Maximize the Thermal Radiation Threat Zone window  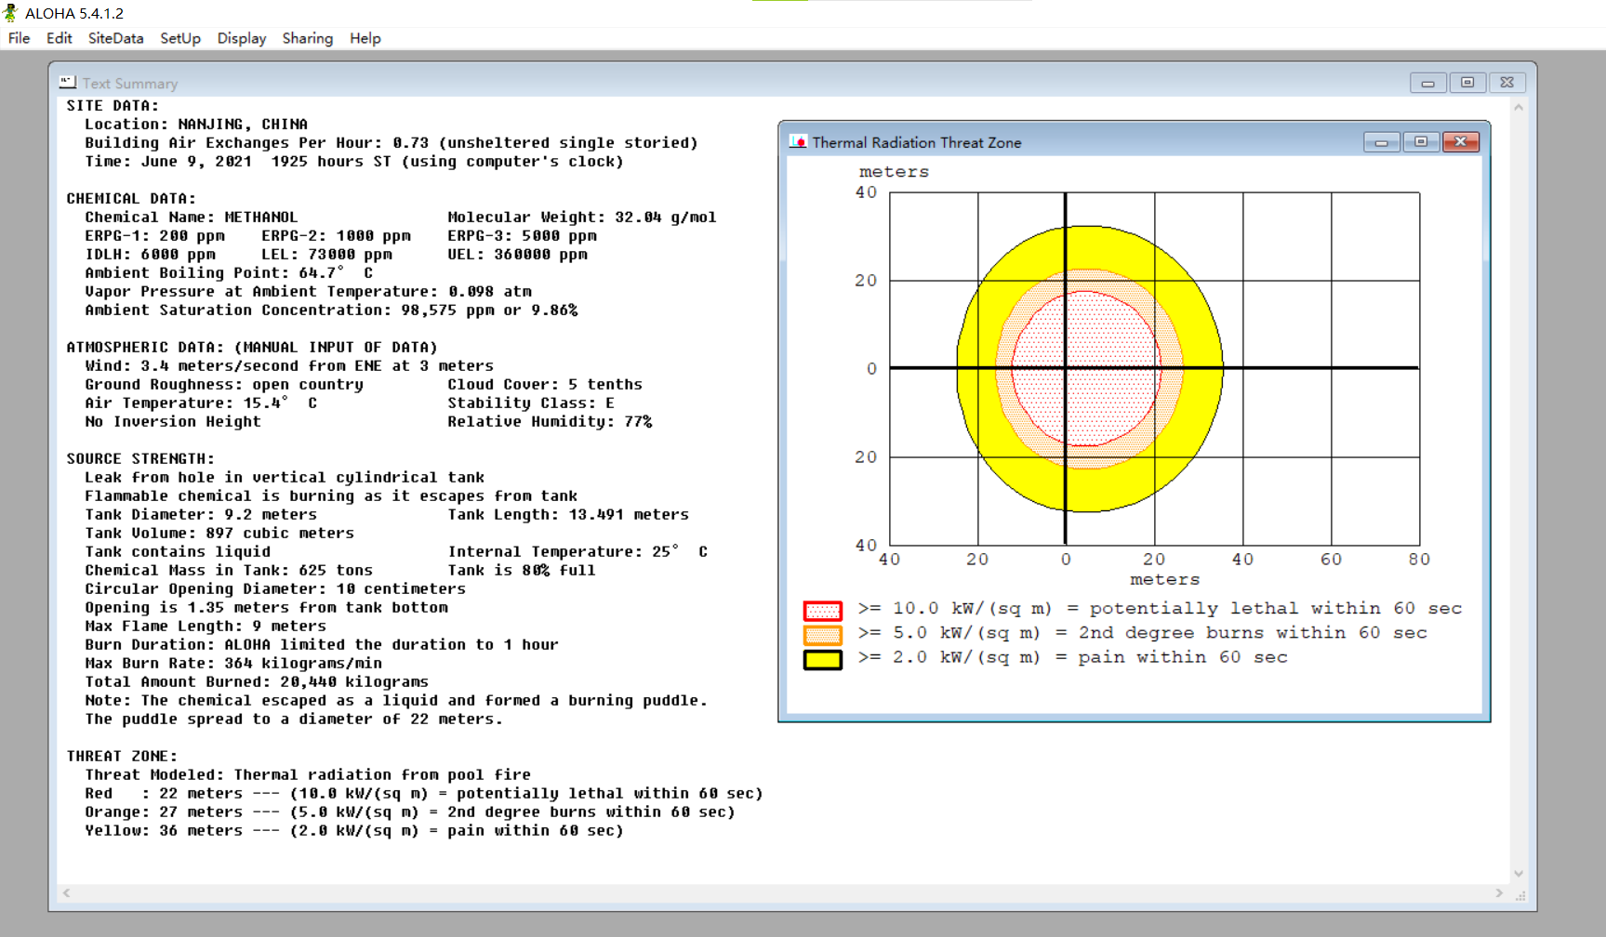[x=1421, y=142]
